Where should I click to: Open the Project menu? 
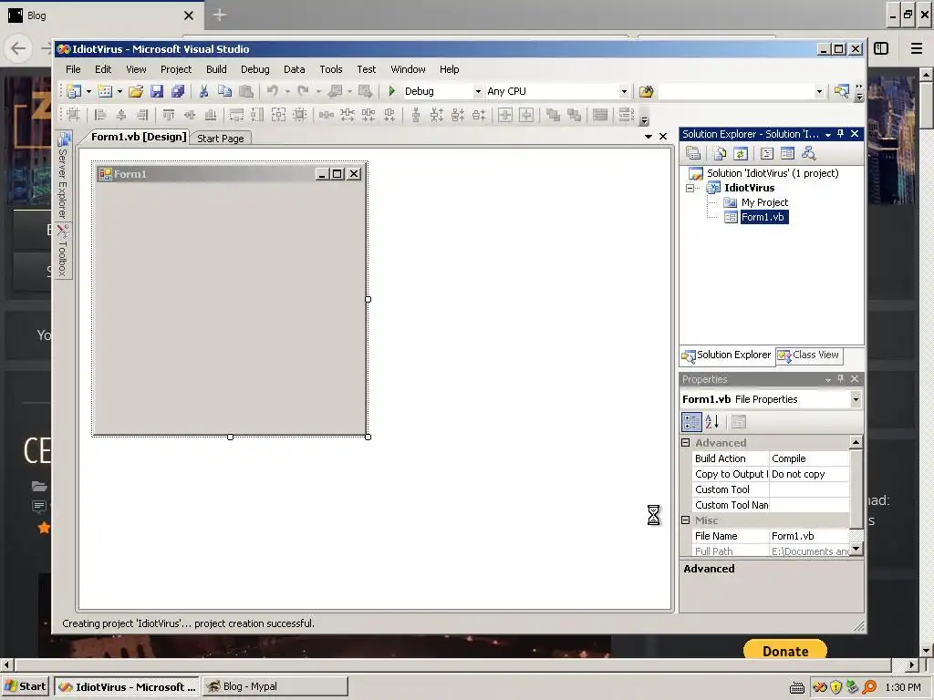click(176, 69)
